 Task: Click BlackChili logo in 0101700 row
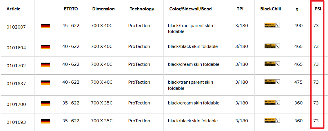(272, 102)
